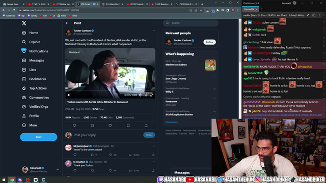This screenshot has height=183, width=326.
Task: Click the X logo in sidebar
Action: pos(24,23)
